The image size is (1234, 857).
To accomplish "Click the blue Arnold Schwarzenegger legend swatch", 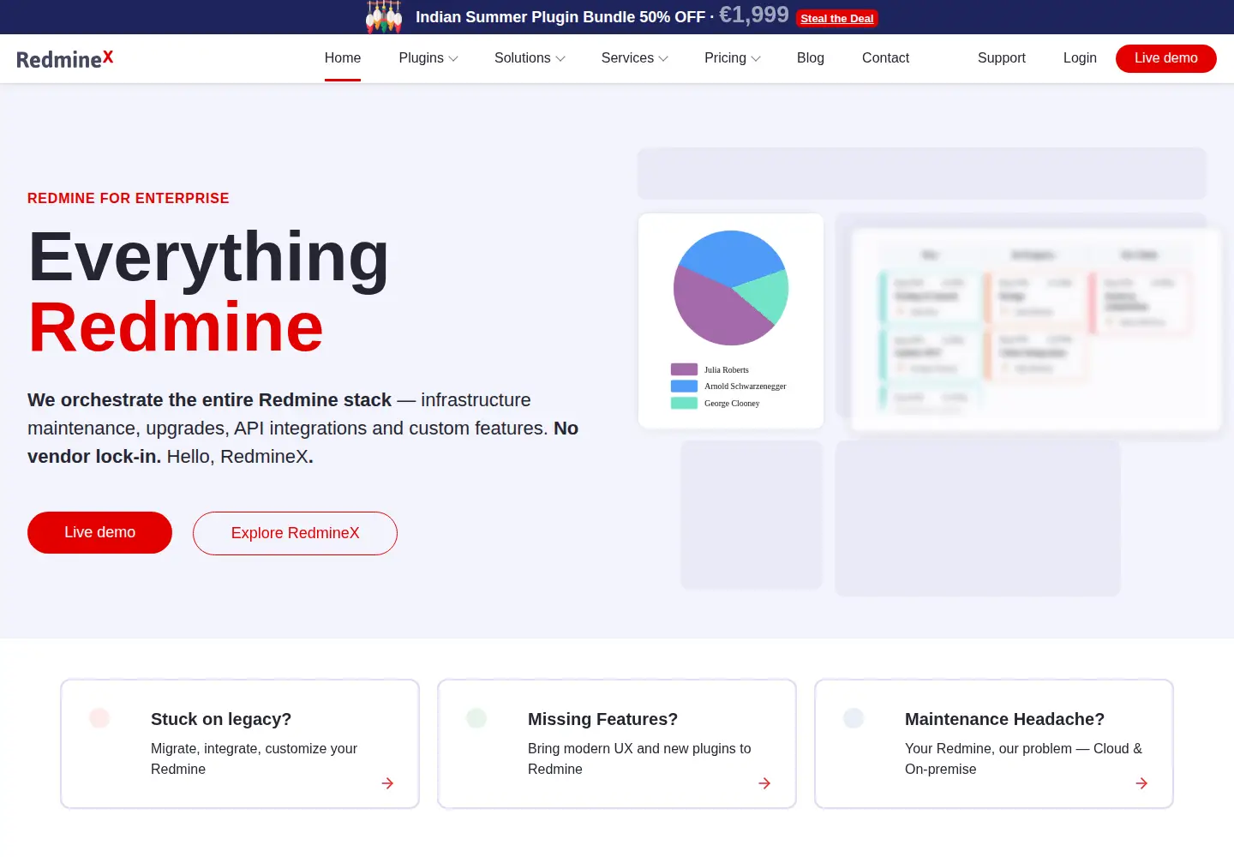I will 684,386.
